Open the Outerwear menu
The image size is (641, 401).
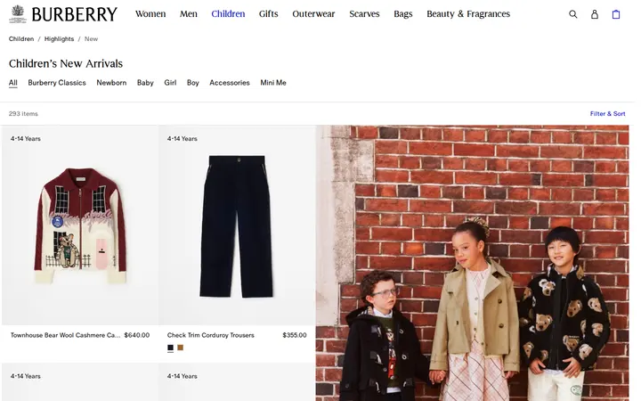313,14
